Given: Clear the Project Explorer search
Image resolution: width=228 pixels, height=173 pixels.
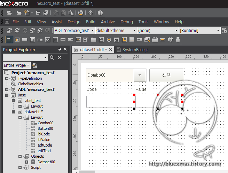Looking at the screenshot, I should [x=59, y=57].
